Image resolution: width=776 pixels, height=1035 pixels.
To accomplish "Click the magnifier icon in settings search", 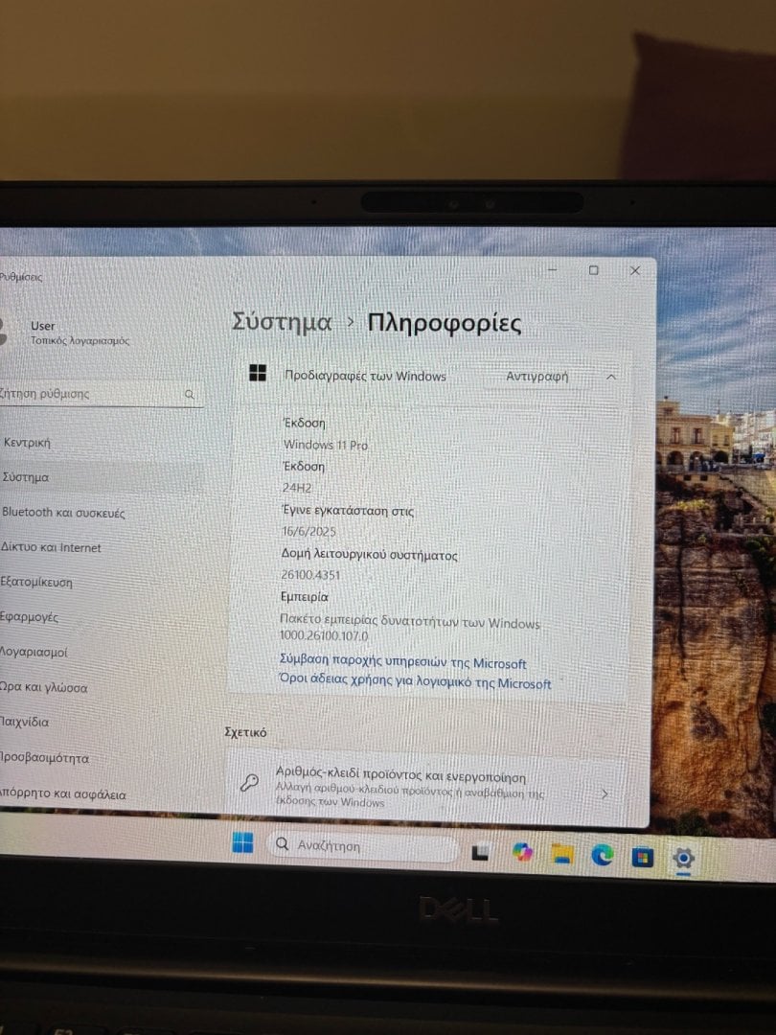I will (190, 394).
